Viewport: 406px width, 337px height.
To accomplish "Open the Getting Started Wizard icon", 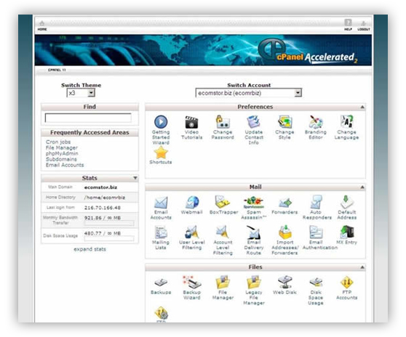I will pyautogui.click(x=161, y=122).
